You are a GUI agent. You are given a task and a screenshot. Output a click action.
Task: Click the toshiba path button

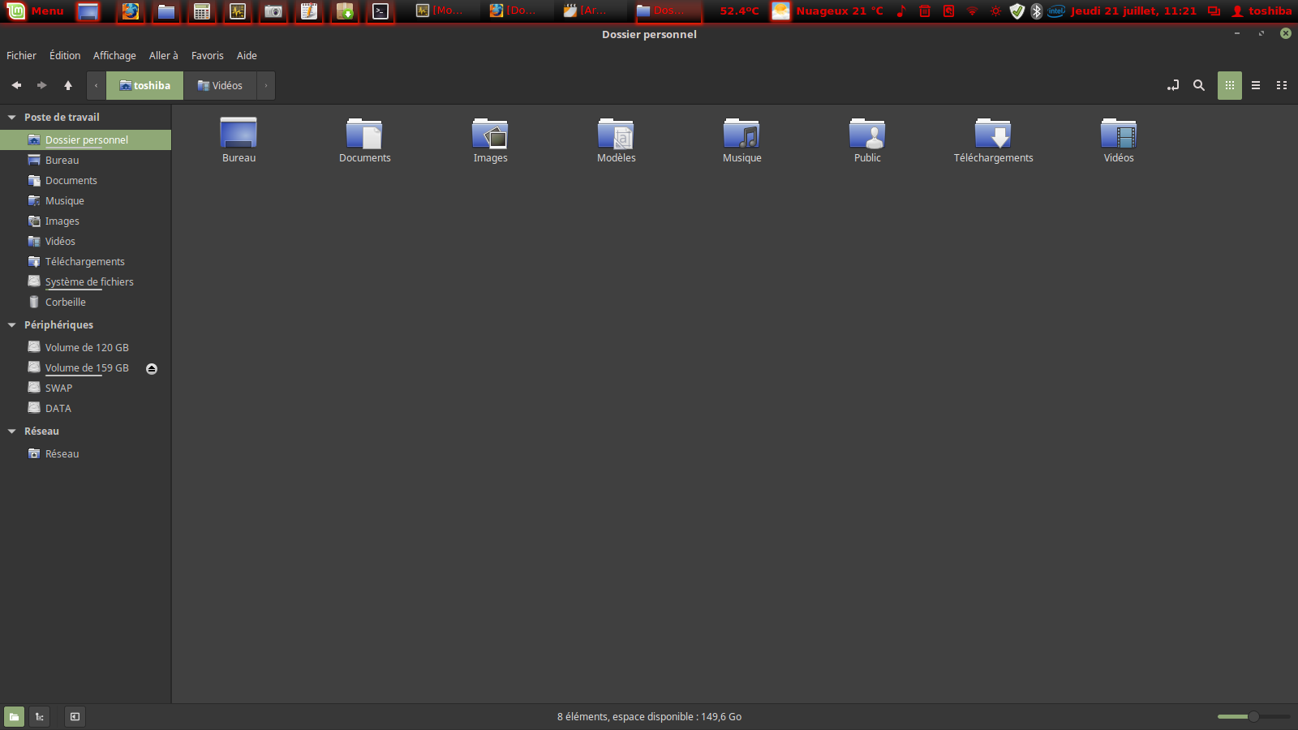click(x=144, y=86)
